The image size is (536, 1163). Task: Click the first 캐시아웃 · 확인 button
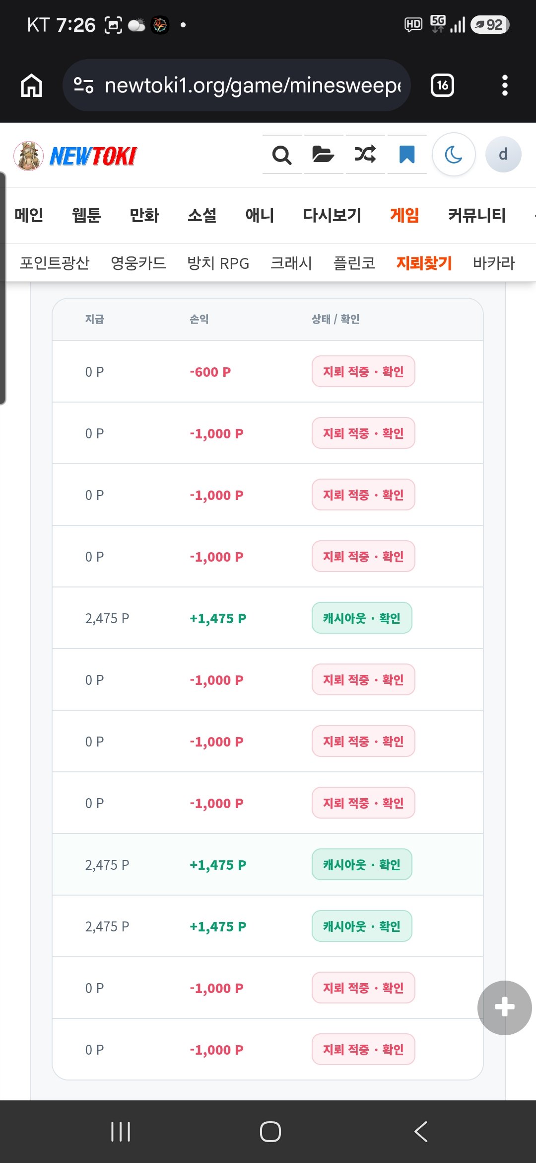coord(362,618)
